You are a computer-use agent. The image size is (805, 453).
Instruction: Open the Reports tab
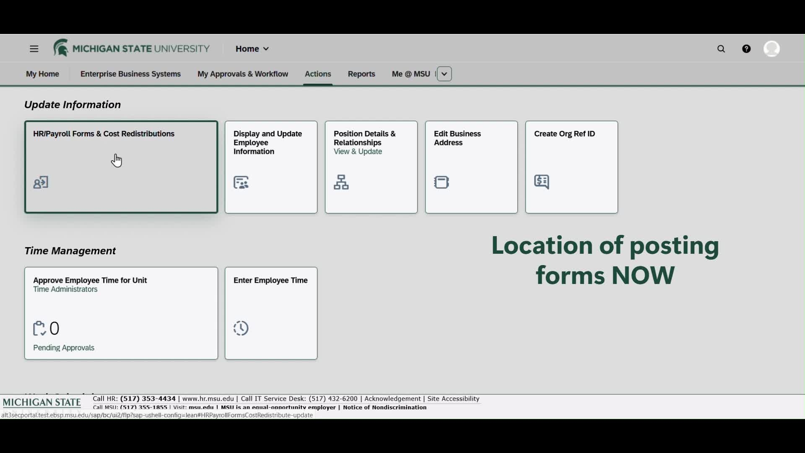361,74
